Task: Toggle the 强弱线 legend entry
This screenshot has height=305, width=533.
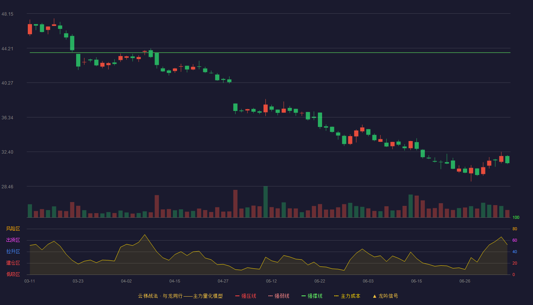Action: tap(279, 296)
